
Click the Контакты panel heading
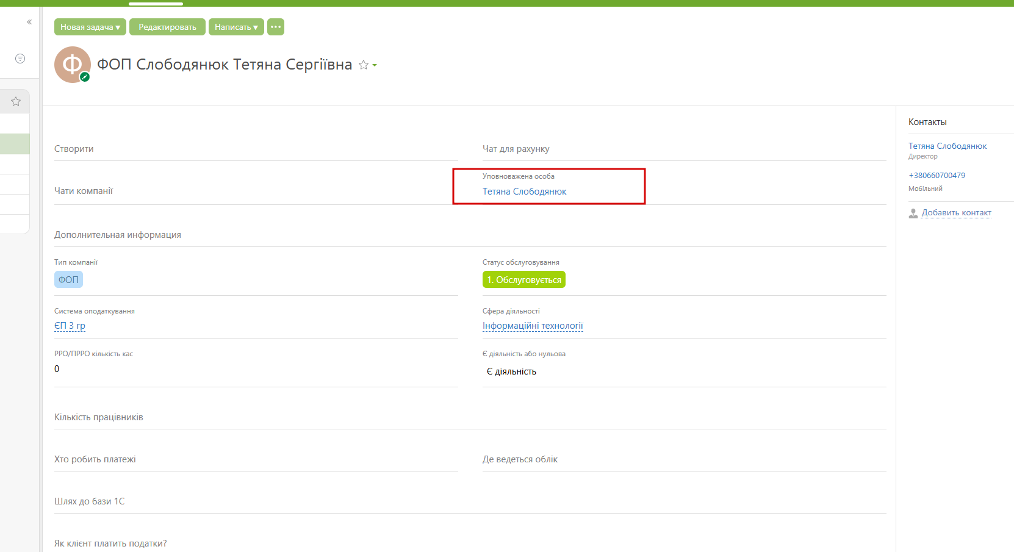927,122
